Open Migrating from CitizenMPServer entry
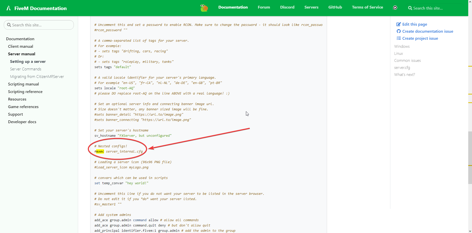The image size is (472, 233). 37,76
